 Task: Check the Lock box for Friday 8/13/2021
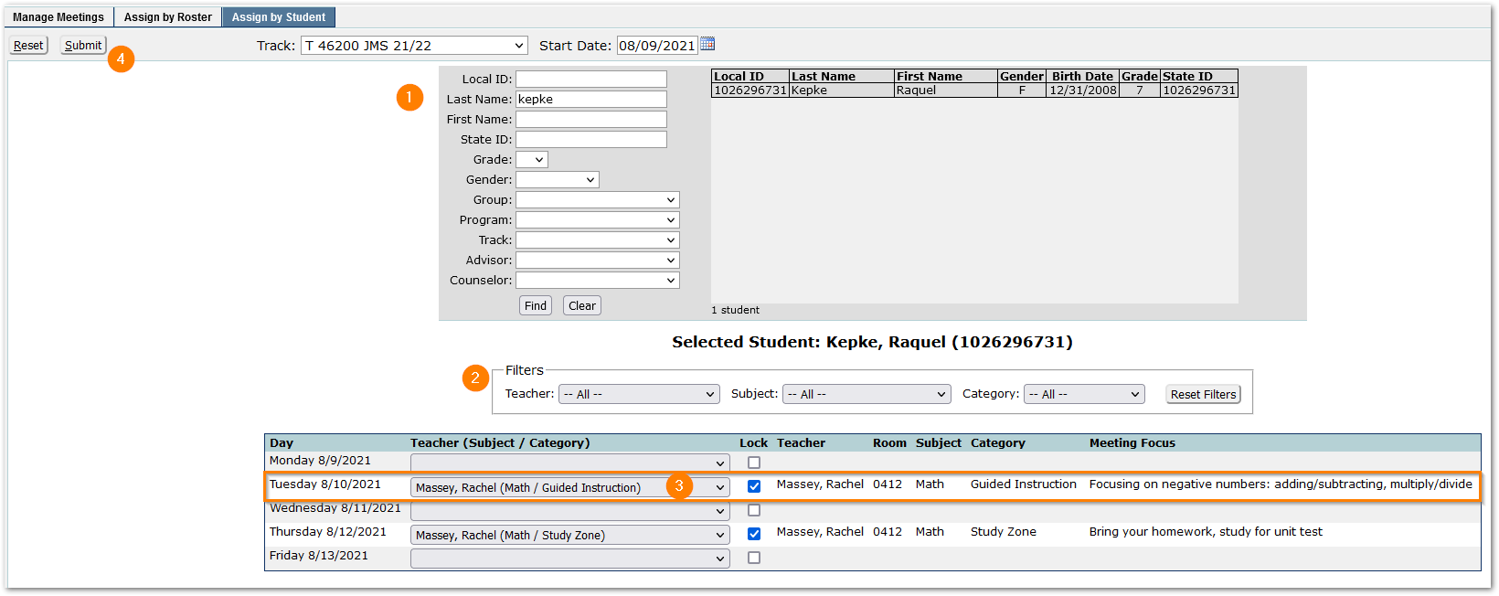pyautogui.click(x=754, y=558)
